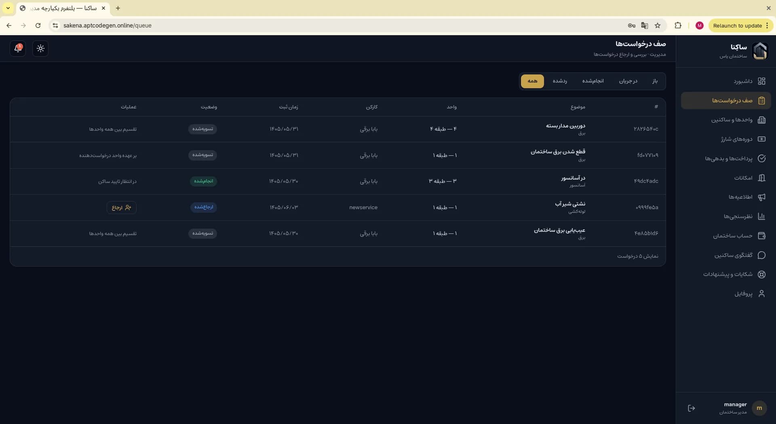
Task: Click the ارجاع button for نشتی شیر آب
Action: [x=122, y=208]
